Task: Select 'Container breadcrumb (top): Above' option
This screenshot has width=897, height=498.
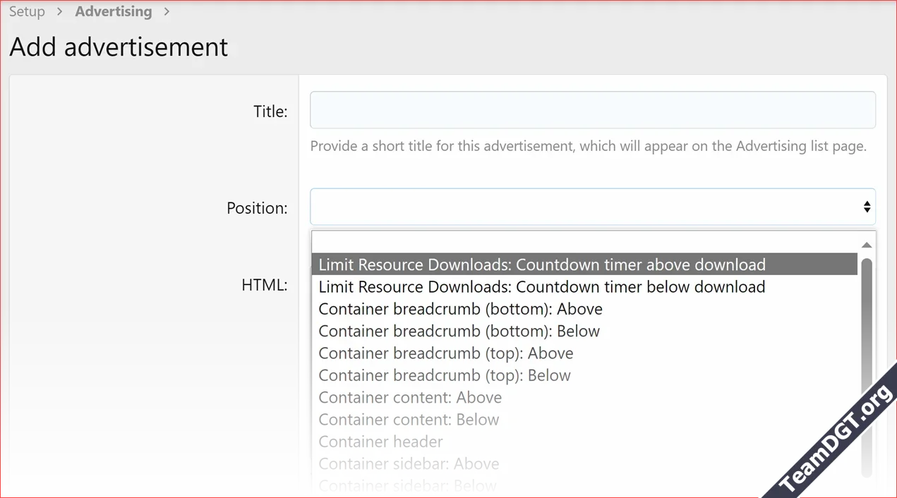Action: click(x=445, y=353)
